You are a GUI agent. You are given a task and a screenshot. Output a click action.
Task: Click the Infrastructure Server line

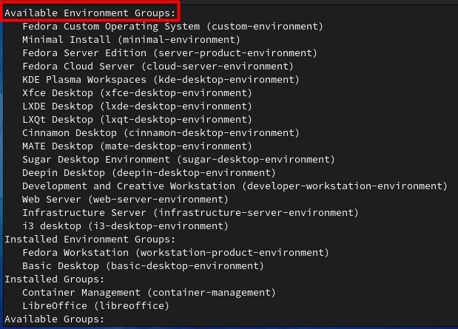pyautogui.click(x=190, y=212)
